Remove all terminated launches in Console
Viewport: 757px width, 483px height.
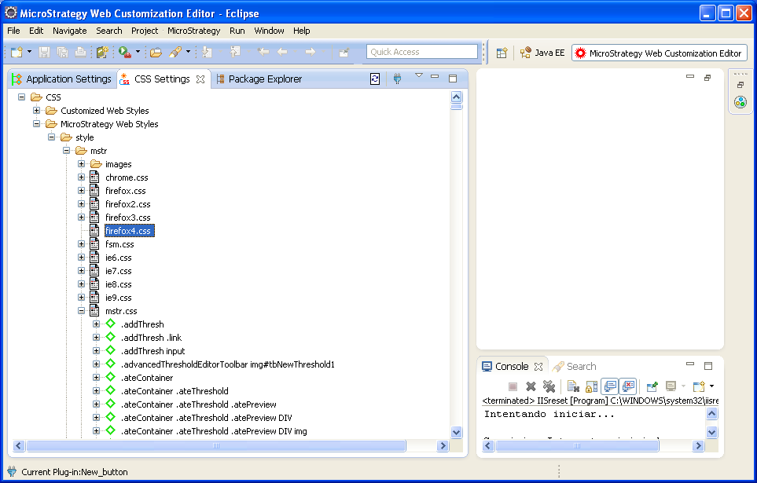click(x=550, y=386)
